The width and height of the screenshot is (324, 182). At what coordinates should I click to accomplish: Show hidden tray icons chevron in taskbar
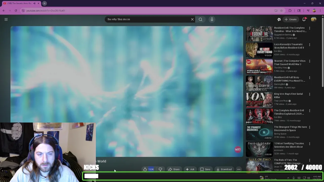288,178
